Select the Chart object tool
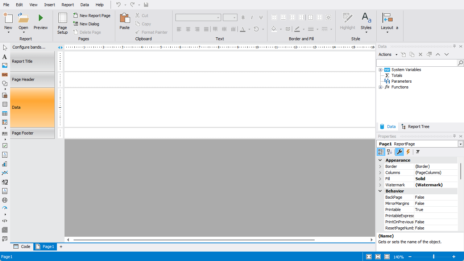This screenshot has width=464, height=261. coord(5,164)
